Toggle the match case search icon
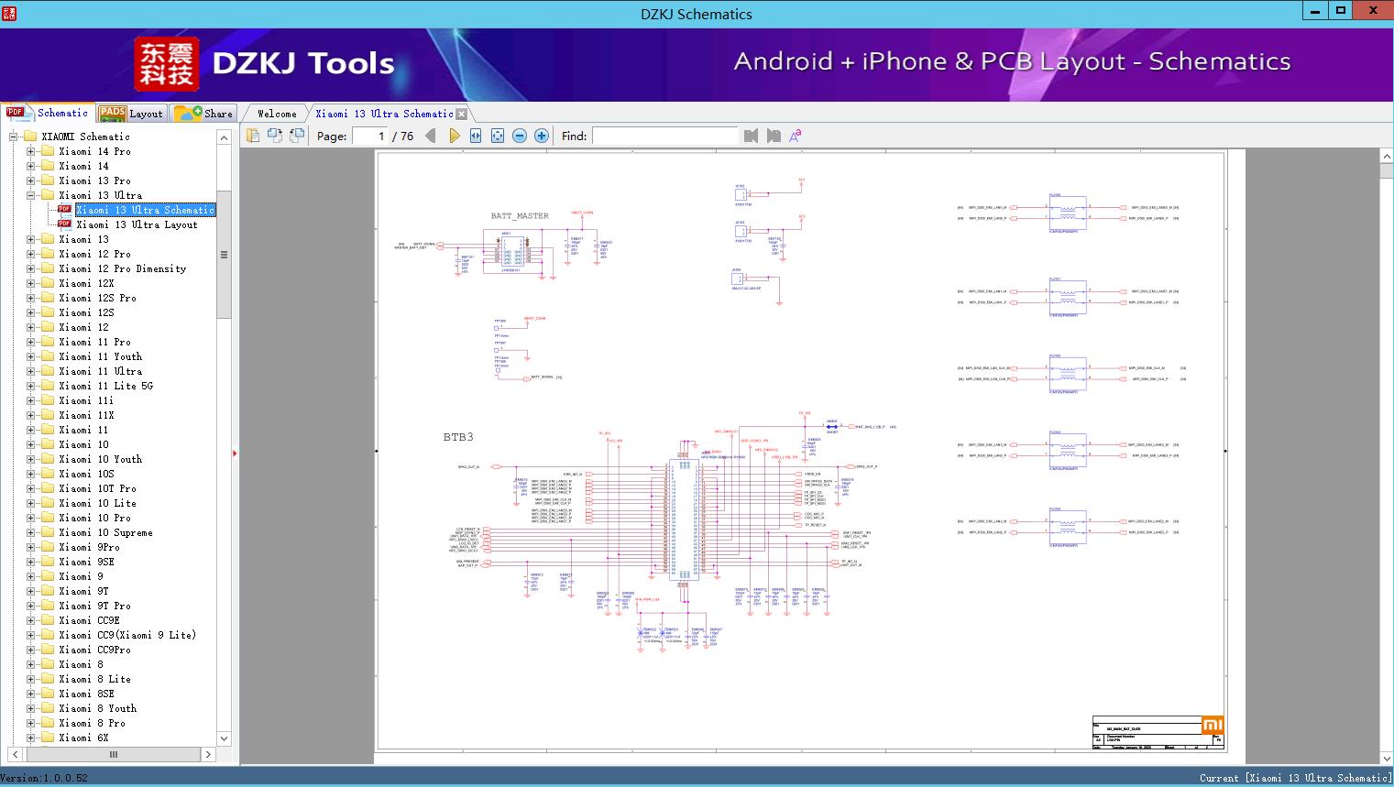The height and width of the screenshot is (787, 1394). coord(795,136)
